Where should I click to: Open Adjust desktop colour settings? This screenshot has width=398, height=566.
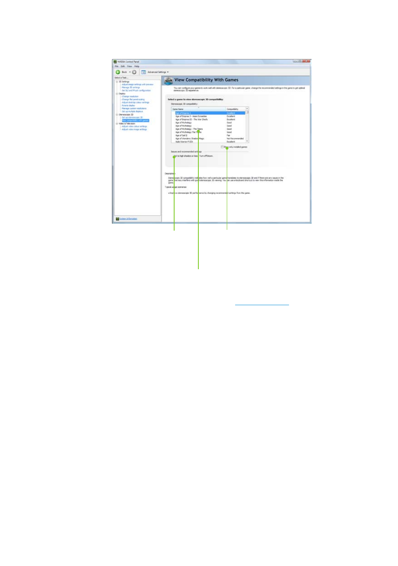135,103
